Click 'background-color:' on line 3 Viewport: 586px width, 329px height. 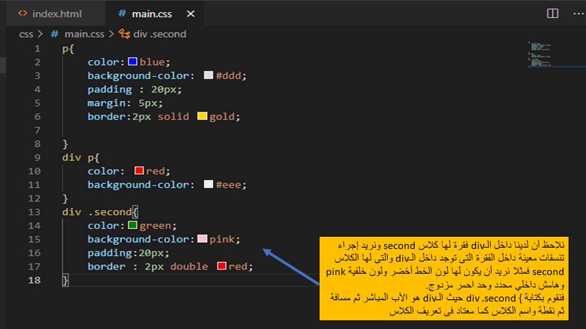click(x=142, y=76)
